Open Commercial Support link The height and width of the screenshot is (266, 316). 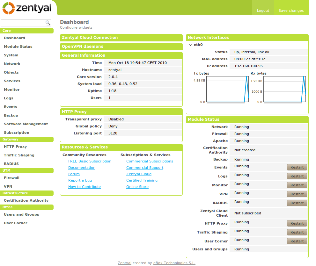pyautogui.click(x=145, y=168)
